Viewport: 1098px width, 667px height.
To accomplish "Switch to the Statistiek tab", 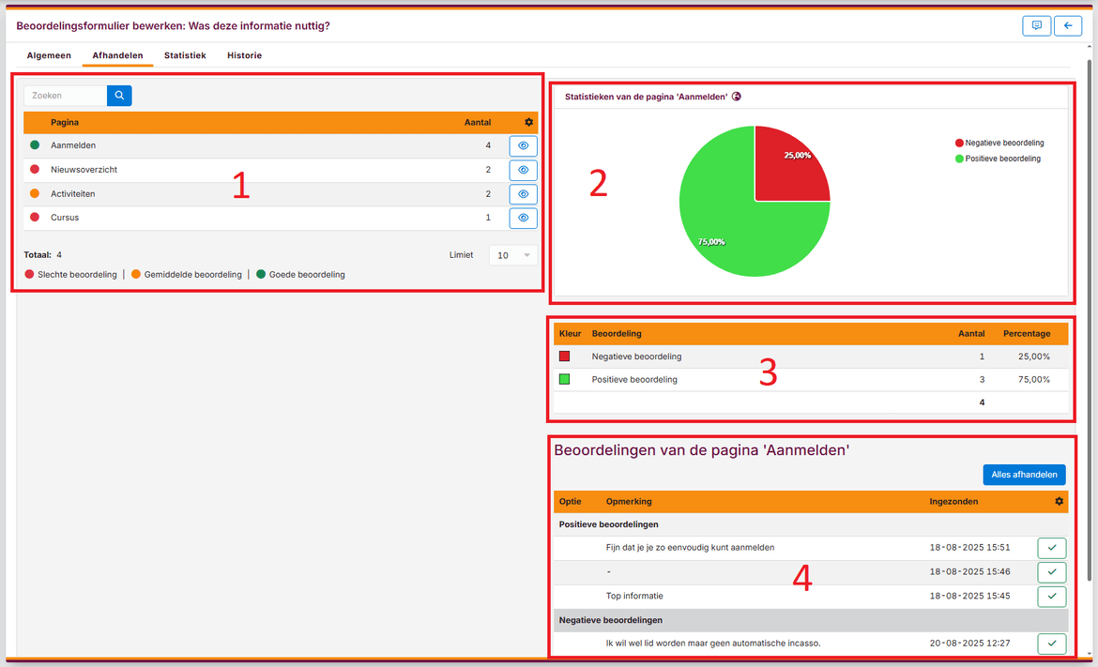I will click(185, 56).
